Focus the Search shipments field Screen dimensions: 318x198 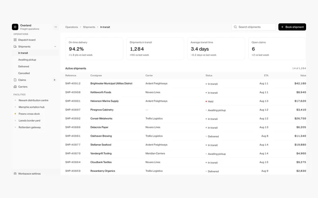pos(254,27)
